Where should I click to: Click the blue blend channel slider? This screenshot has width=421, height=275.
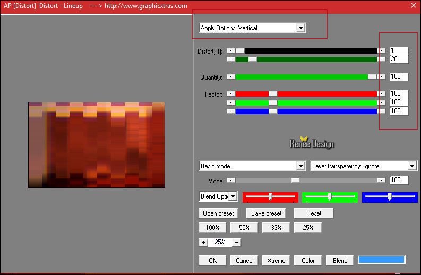pos(390,197)
